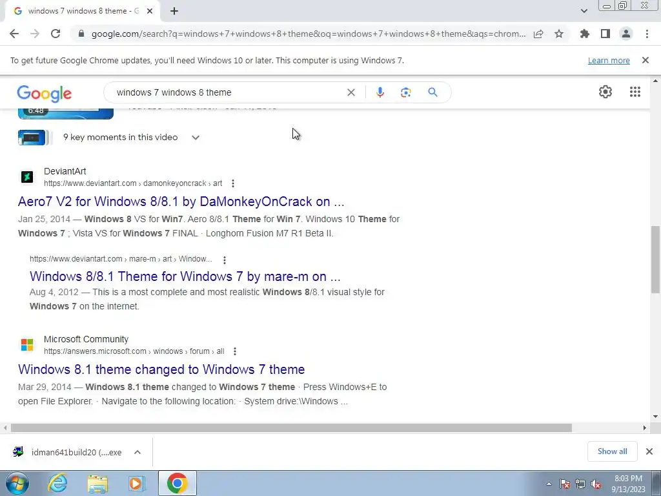661x496 pixels.
Task: Click Show all downloads button
Action: click(x=612, y=451)
